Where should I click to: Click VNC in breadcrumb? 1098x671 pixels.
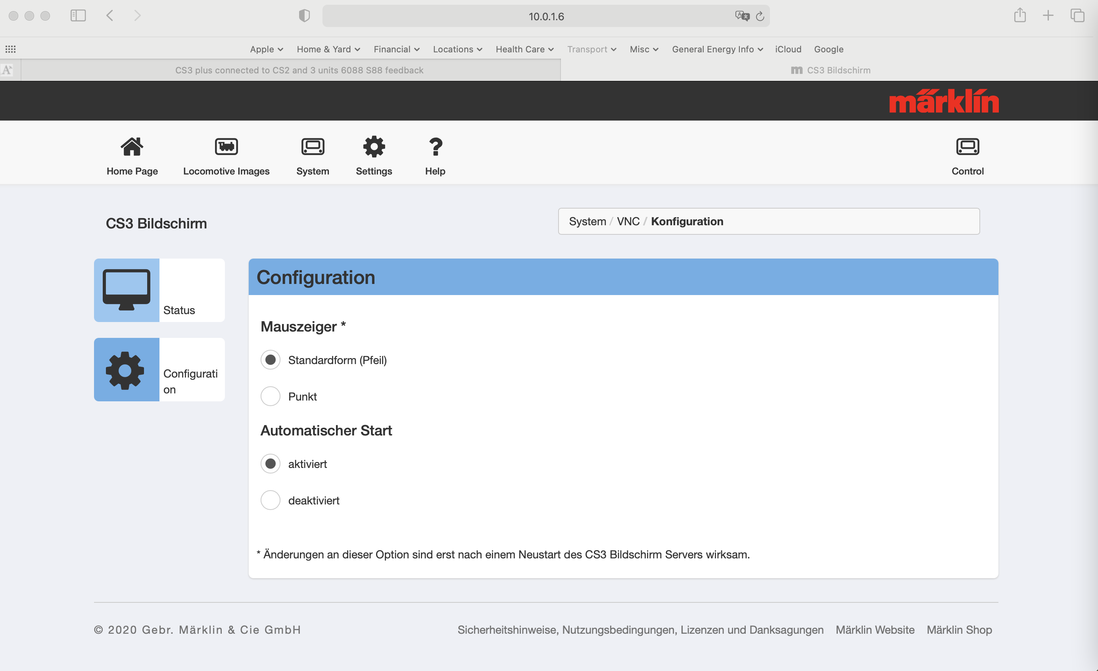(628, 221)
